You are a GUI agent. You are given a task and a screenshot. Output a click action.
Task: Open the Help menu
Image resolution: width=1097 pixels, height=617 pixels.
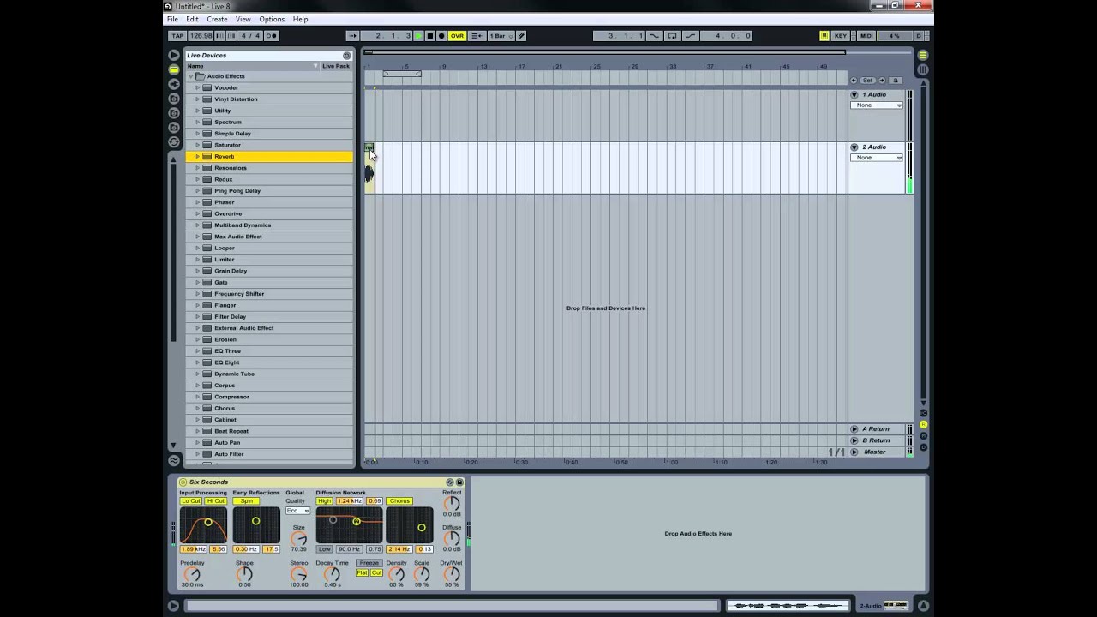(300, 19)
